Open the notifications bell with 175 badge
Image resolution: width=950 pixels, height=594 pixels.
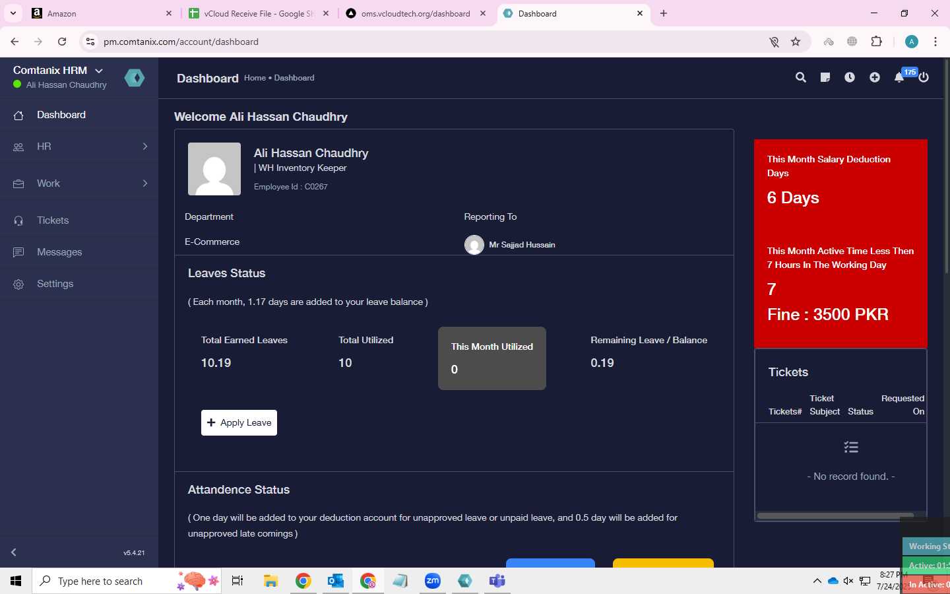[900, 77]
